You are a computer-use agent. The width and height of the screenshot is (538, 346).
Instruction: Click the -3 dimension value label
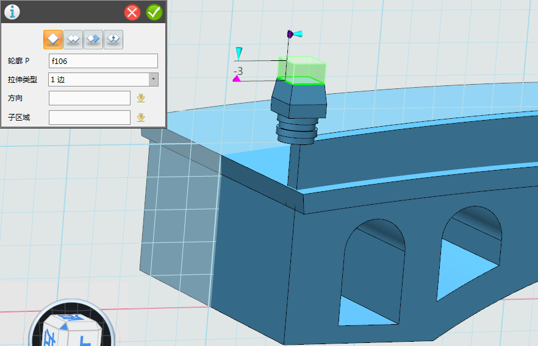pos(238,71)
